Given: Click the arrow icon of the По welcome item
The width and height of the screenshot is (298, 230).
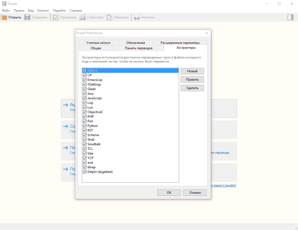Looking at the screenshot, I should click(x=66, y=169).
